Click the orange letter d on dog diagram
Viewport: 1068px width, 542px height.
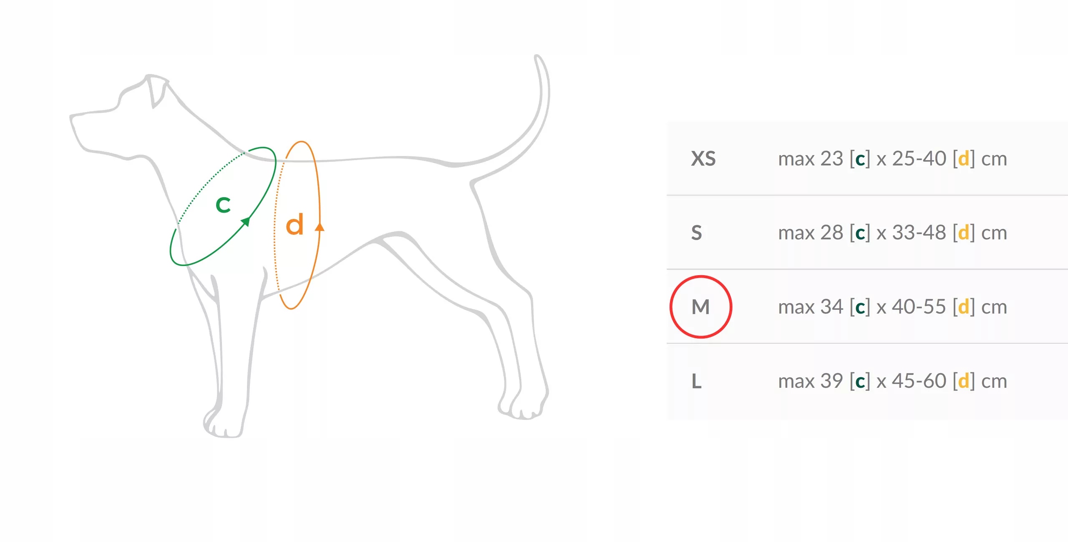pyautogui.click(x=295, y=225)
